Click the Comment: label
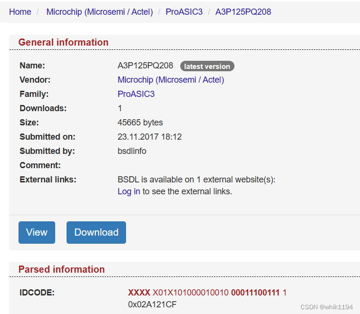The width and height of the screenshot is (360, 314). 40,165
